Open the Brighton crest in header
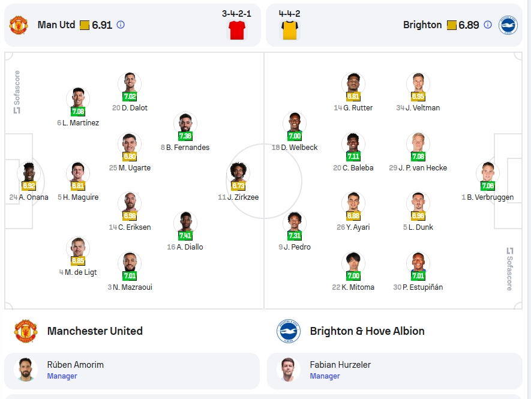Screen dimensions: 531x399 (x=508, y=25)
